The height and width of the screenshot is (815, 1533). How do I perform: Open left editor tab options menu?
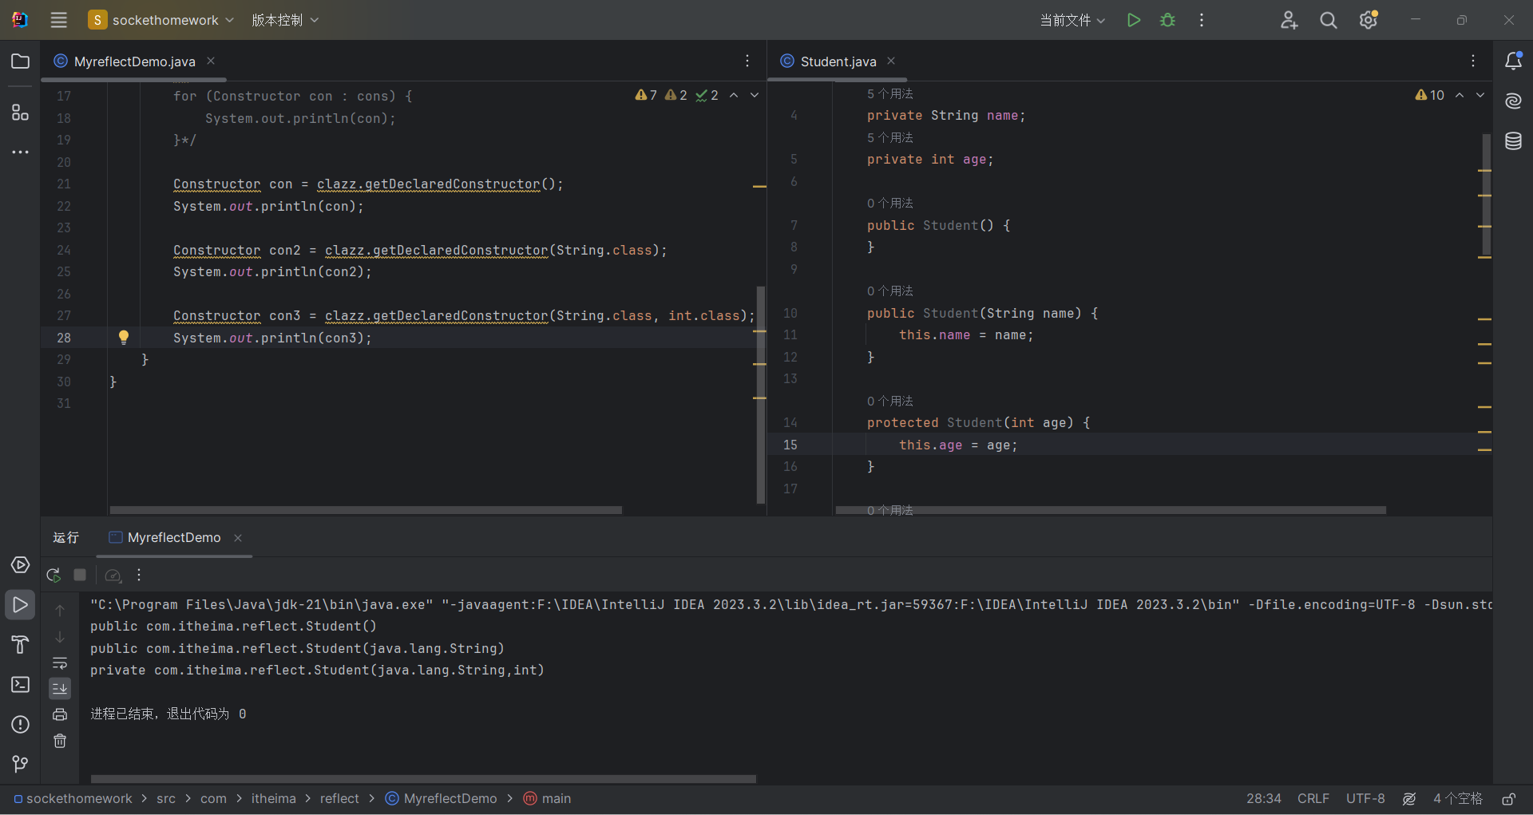pyautogui.click(x=747, y=61)
